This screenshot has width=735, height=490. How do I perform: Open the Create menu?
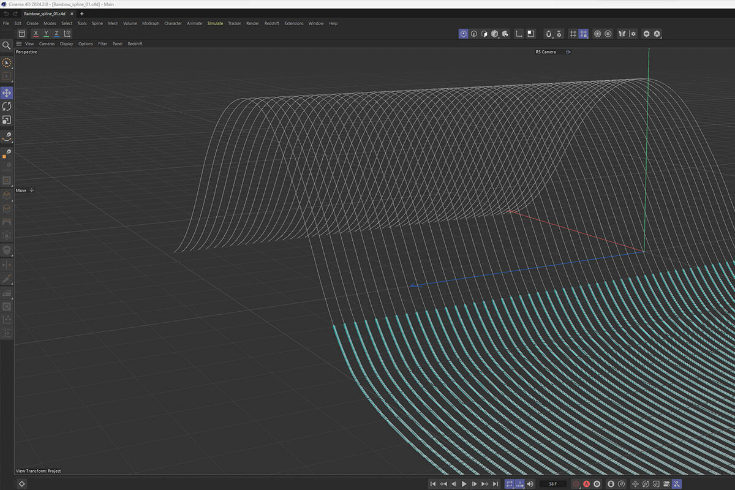coord(32,23)
